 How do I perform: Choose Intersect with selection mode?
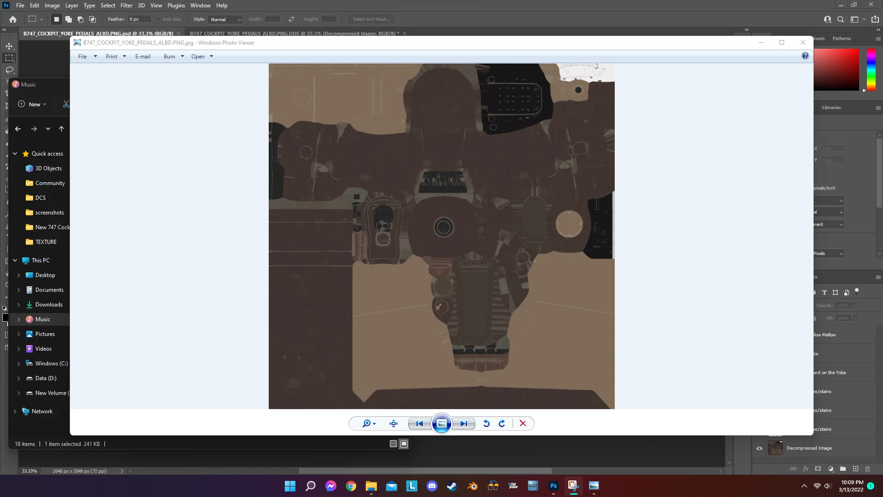coord(92,19)
